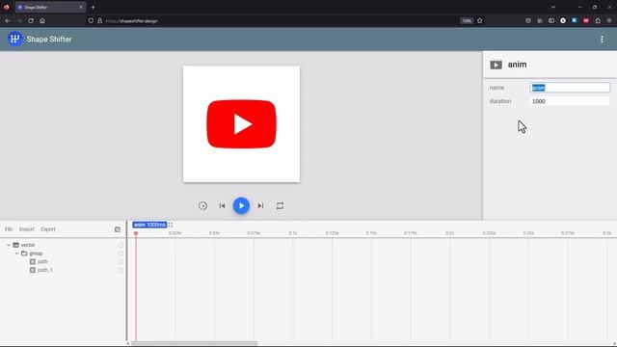The width and height of the screenshot is (617, 347).
Task: Click the horizontal timeline scrollbar thumb
Action: 195,343
